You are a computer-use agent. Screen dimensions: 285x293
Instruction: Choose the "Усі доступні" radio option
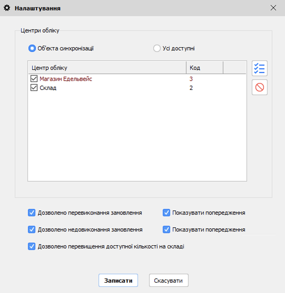point(157,48)
